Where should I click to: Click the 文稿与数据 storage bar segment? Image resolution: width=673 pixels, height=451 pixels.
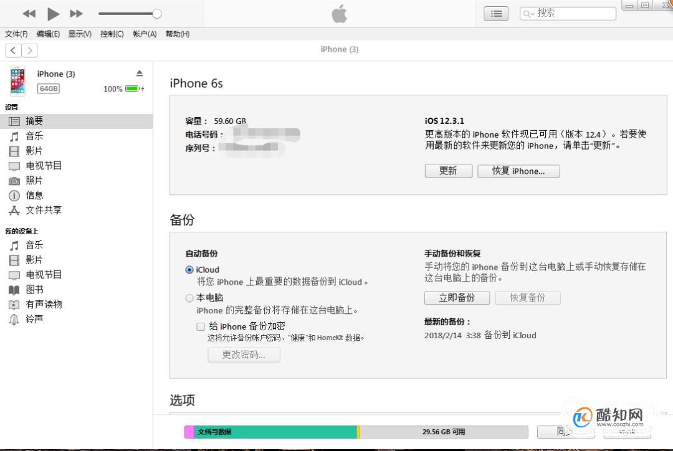tap(275, 432)
